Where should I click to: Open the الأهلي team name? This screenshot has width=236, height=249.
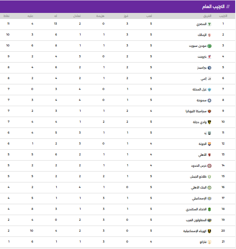203,155
